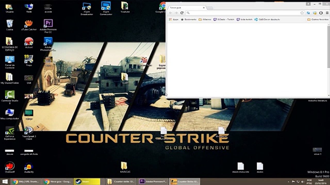
Task: Switch to the Counter-Strike game taskbar item
Action: (x=185, y=182)
